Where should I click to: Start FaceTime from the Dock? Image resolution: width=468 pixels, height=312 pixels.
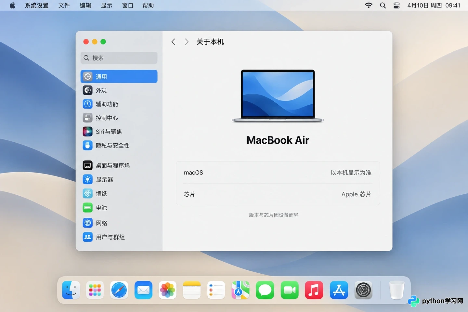tap(290, 290)
